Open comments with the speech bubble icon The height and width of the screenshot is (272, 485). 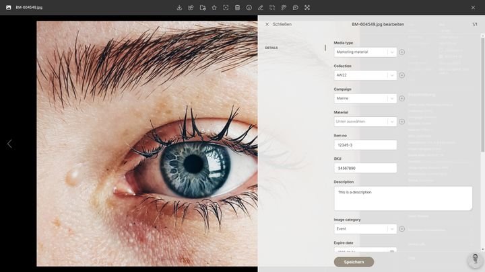pos(296,7)
